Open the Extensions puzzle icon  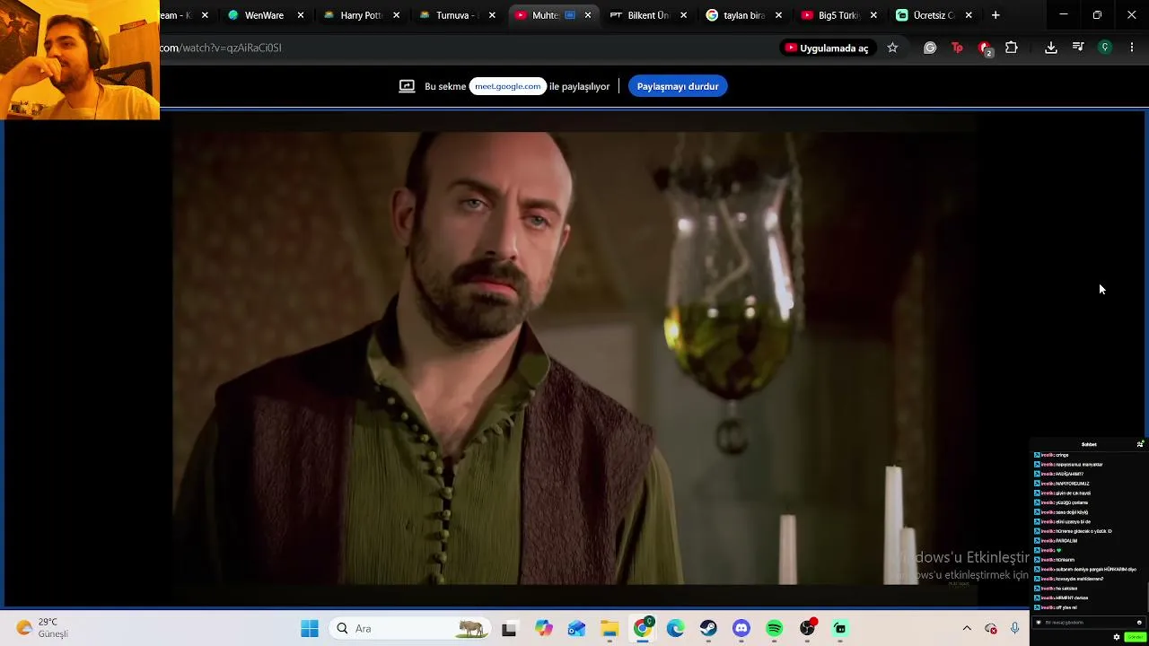(x=1012, y=48)
